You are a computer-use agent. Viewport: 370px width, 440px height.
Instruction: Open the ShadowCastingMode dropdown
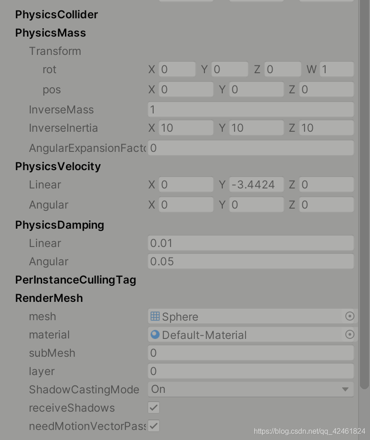(251, 389)
